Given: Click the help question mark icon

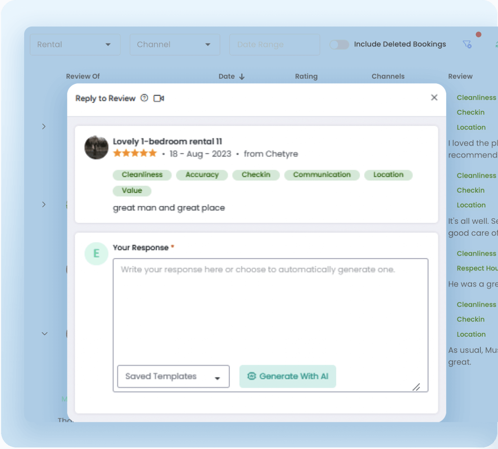Looking at the screenshot, I should click(144, 98).
